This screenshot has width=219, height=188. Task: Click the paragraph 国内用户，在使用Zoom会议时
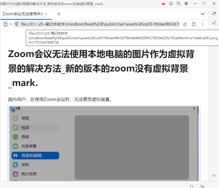point(60,99)
